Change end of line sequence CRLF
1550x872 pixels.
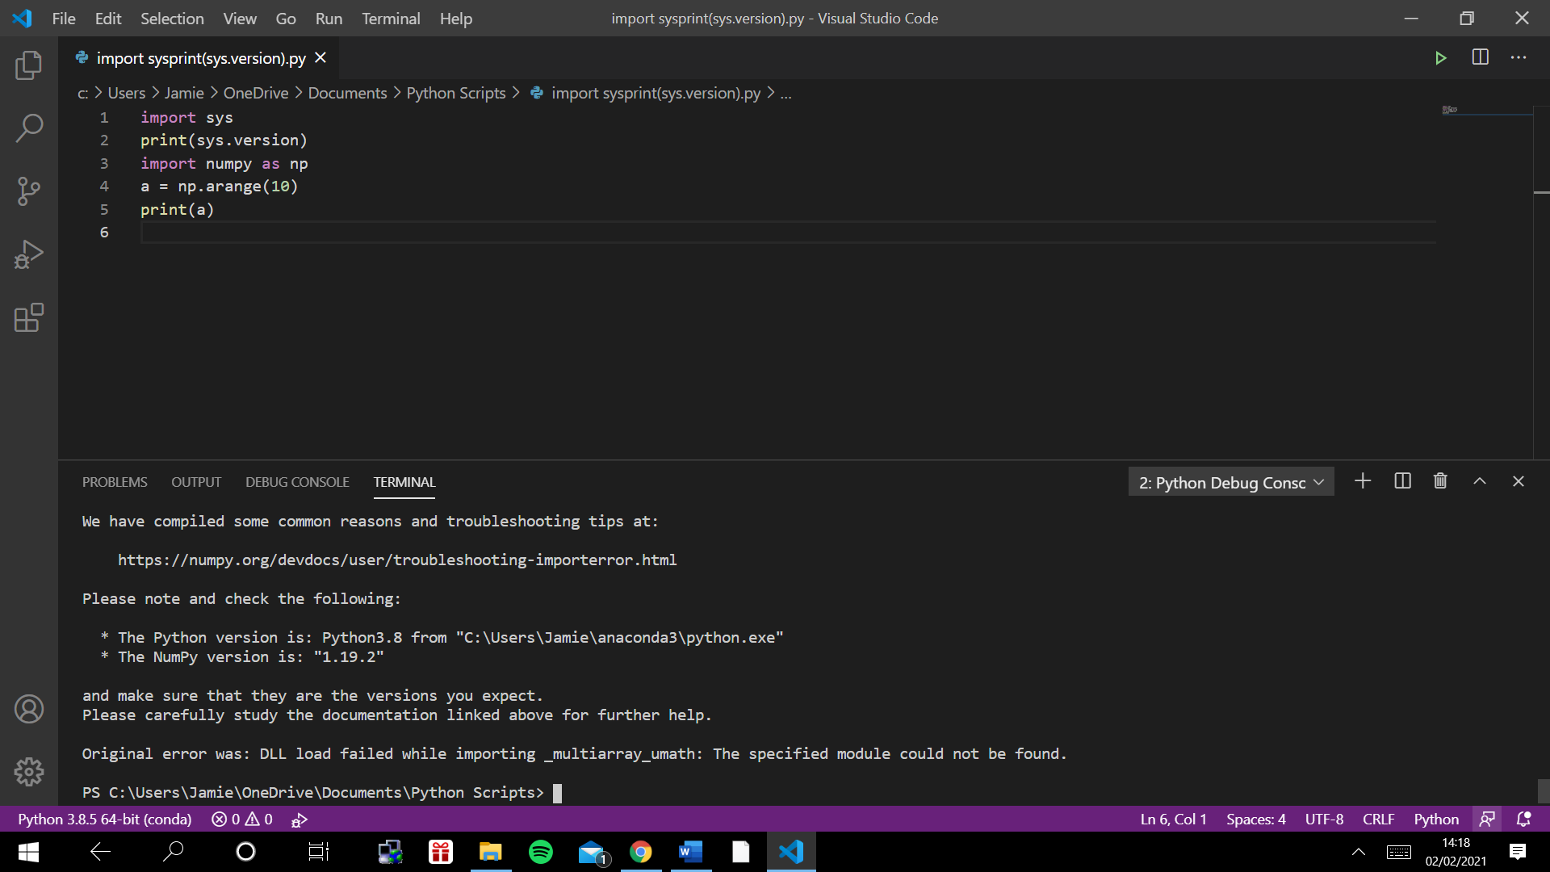(1378, 819)
